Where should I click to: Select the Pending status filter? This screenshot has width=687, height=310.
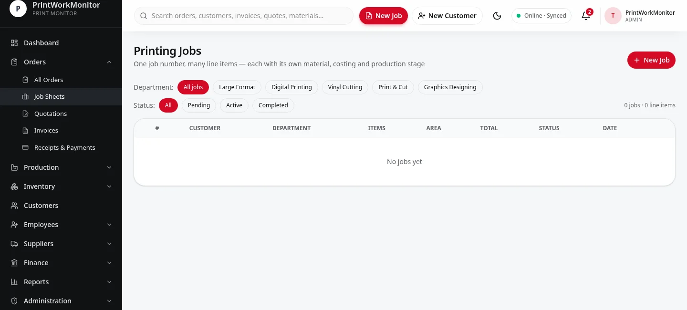coord(199,105)
